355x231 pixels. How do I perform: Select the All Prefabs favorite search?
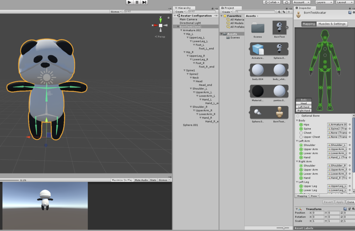[237, 27]
